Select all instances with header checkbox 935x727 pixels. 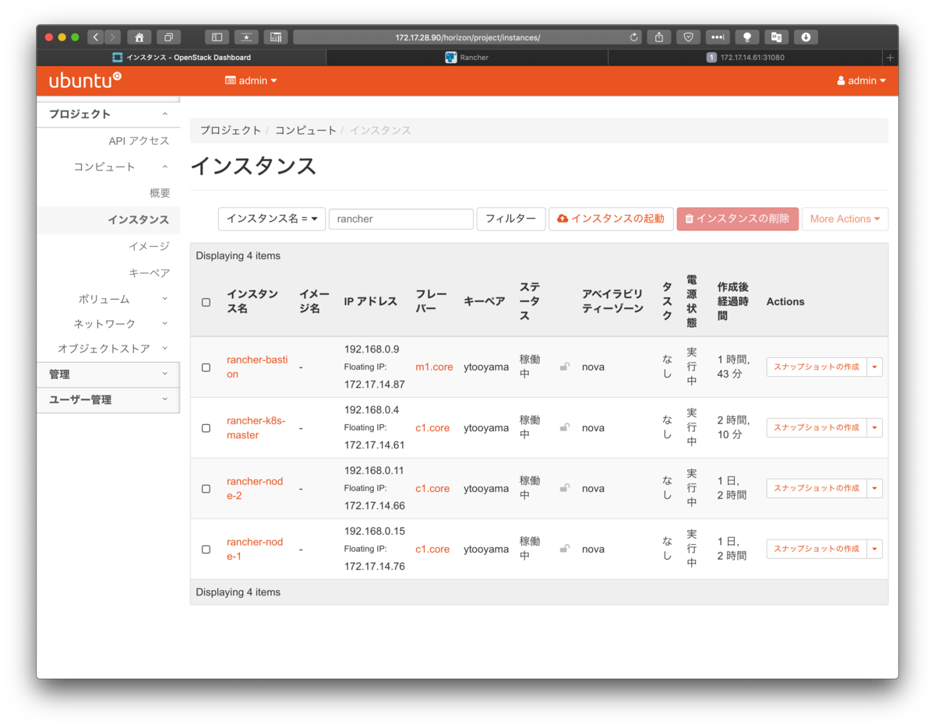206,302
